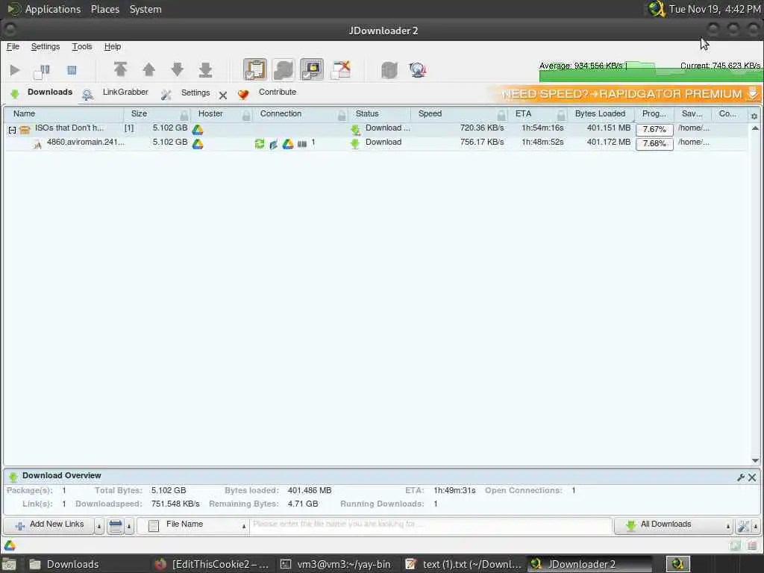Move selected item to top of list
Image resolution: width=764 pixels, height=573 pixels.
click(120, 69)
